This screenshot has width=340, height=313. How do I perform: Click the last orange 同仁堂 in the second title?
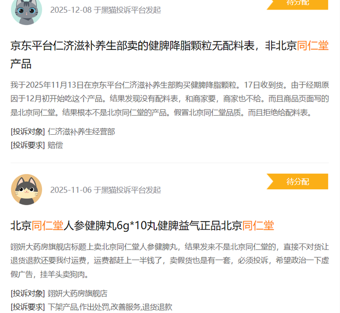pyautogui.click(x=258, y=225)
